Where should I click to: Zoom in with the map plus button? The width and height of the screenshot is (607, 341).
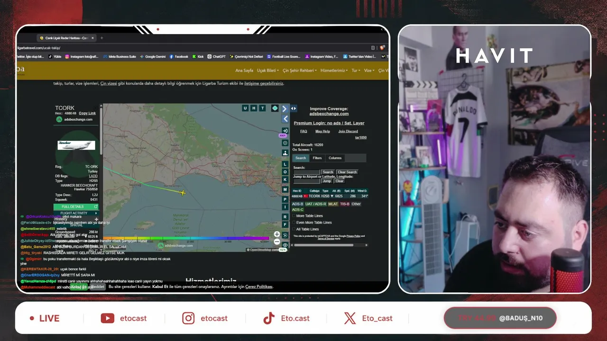tap(277, 234)
